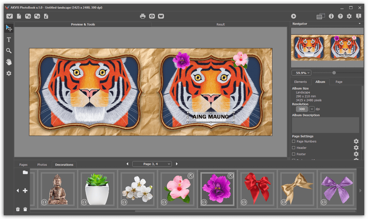Click the AING MAUNG text box on canvas

pyautogui.click(x=211, y=117)
